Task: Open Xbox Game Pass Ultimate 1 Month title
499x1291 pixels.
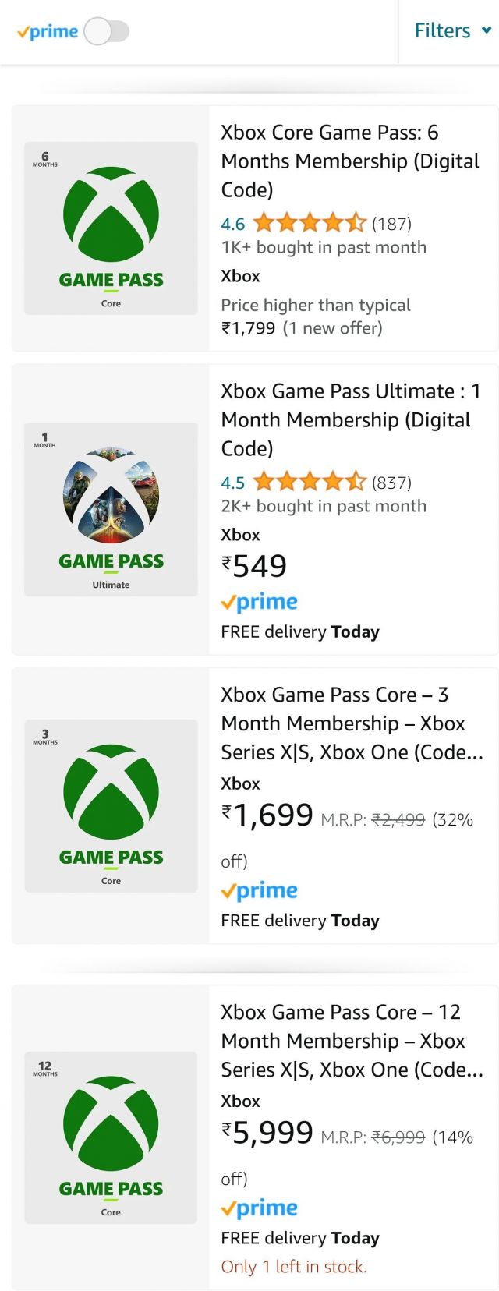Action: (x=350, y=419)
